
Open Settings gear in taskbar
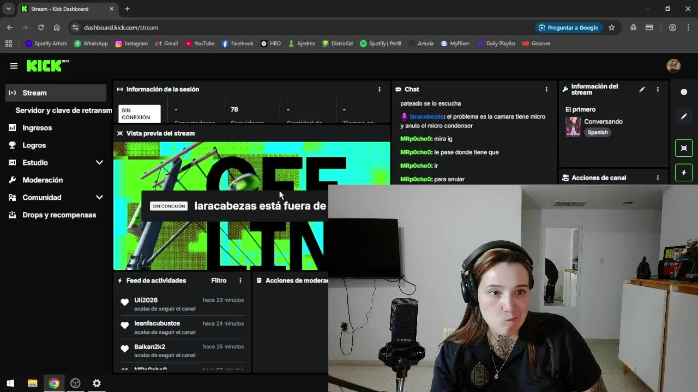97,383
